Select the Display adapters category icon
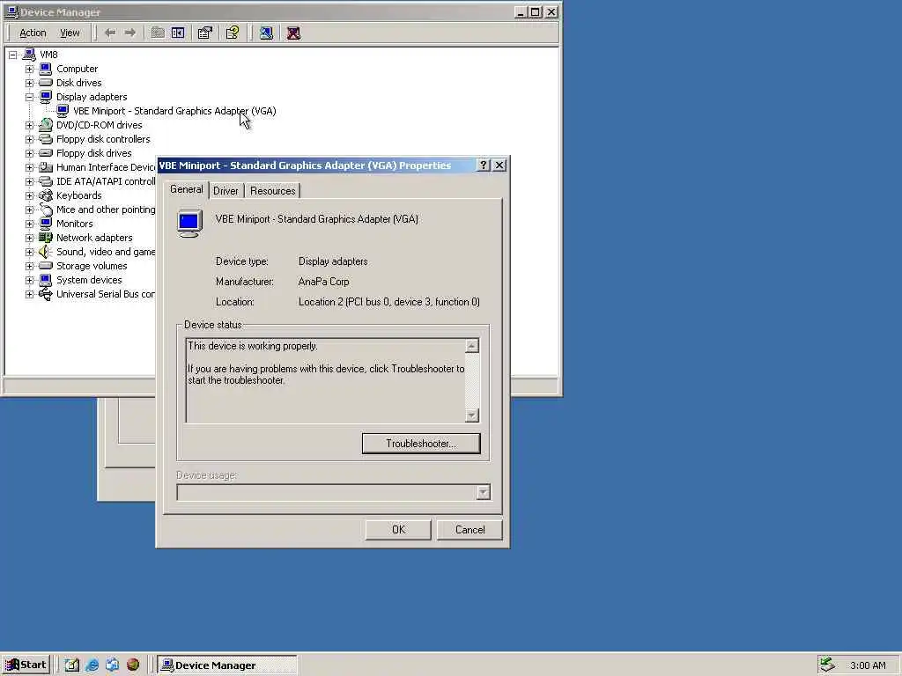The image size is (902, 676). point(46,97)
